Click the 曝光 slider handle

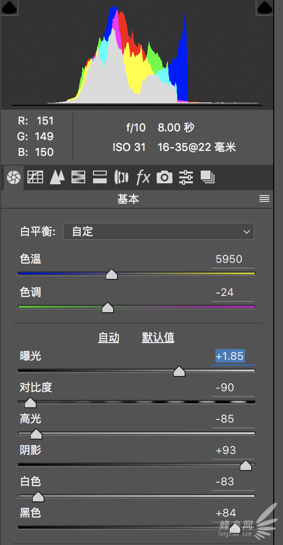tap(179, 371)
